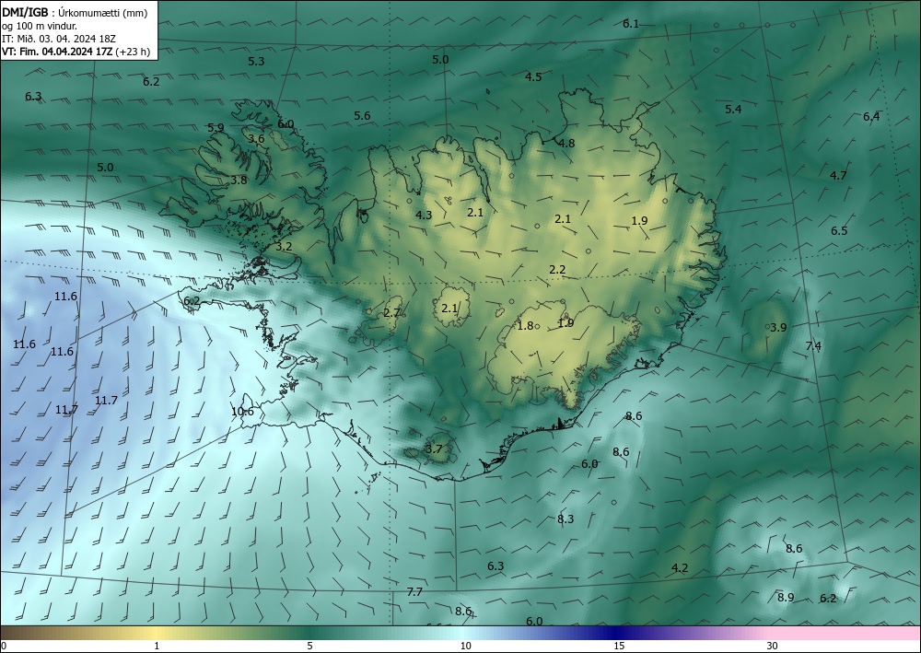
Task: Click the 1.8 value on the glacier
Action: pos(525,325)
